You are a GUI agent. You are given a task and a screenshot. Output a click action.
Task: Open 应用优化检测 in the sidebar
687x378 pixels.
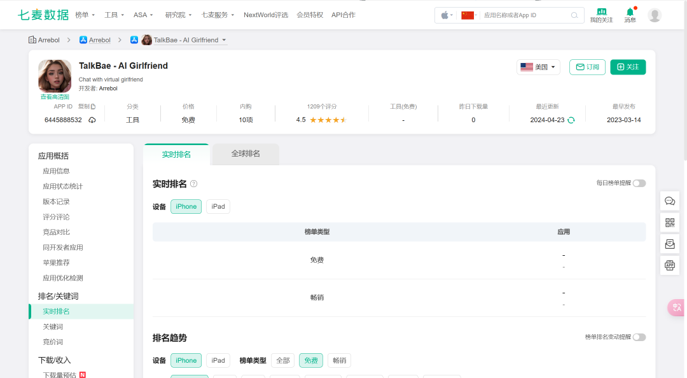click(62, 278)
